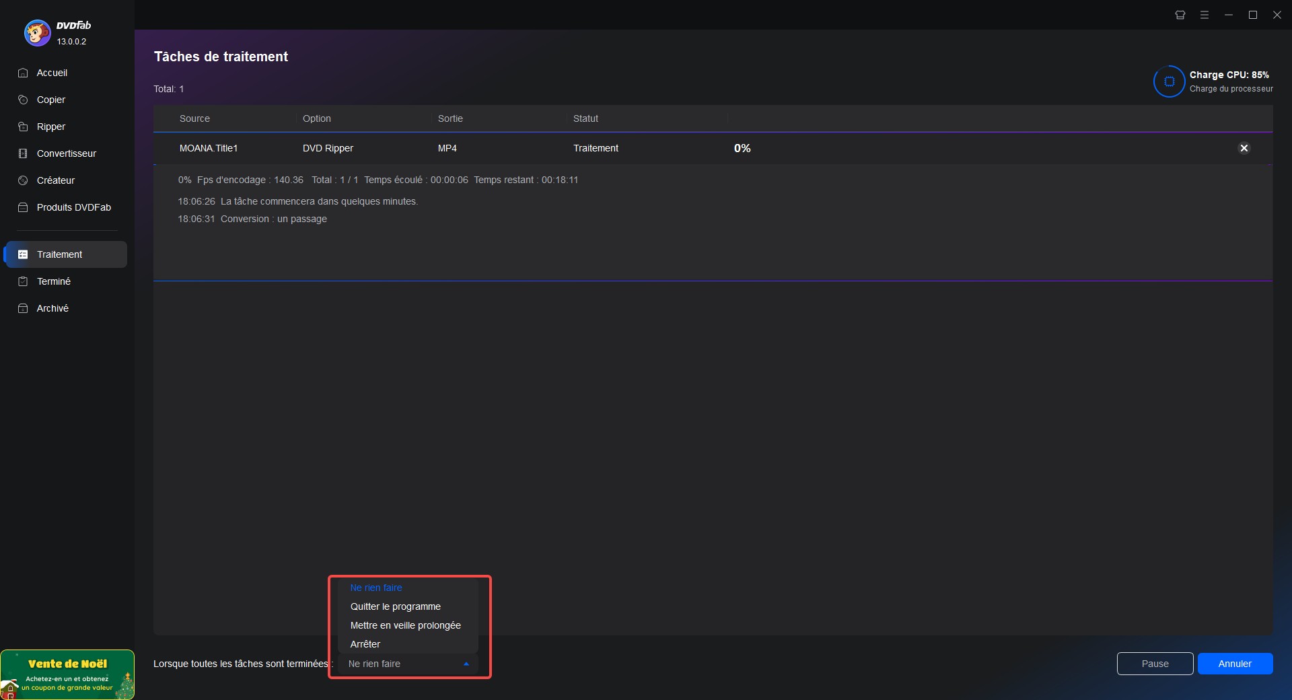Image resolution: width=1292 pixels, height=700 pixels.
Task: Click the DVDFab mascot logo
Action: (37, 32)
